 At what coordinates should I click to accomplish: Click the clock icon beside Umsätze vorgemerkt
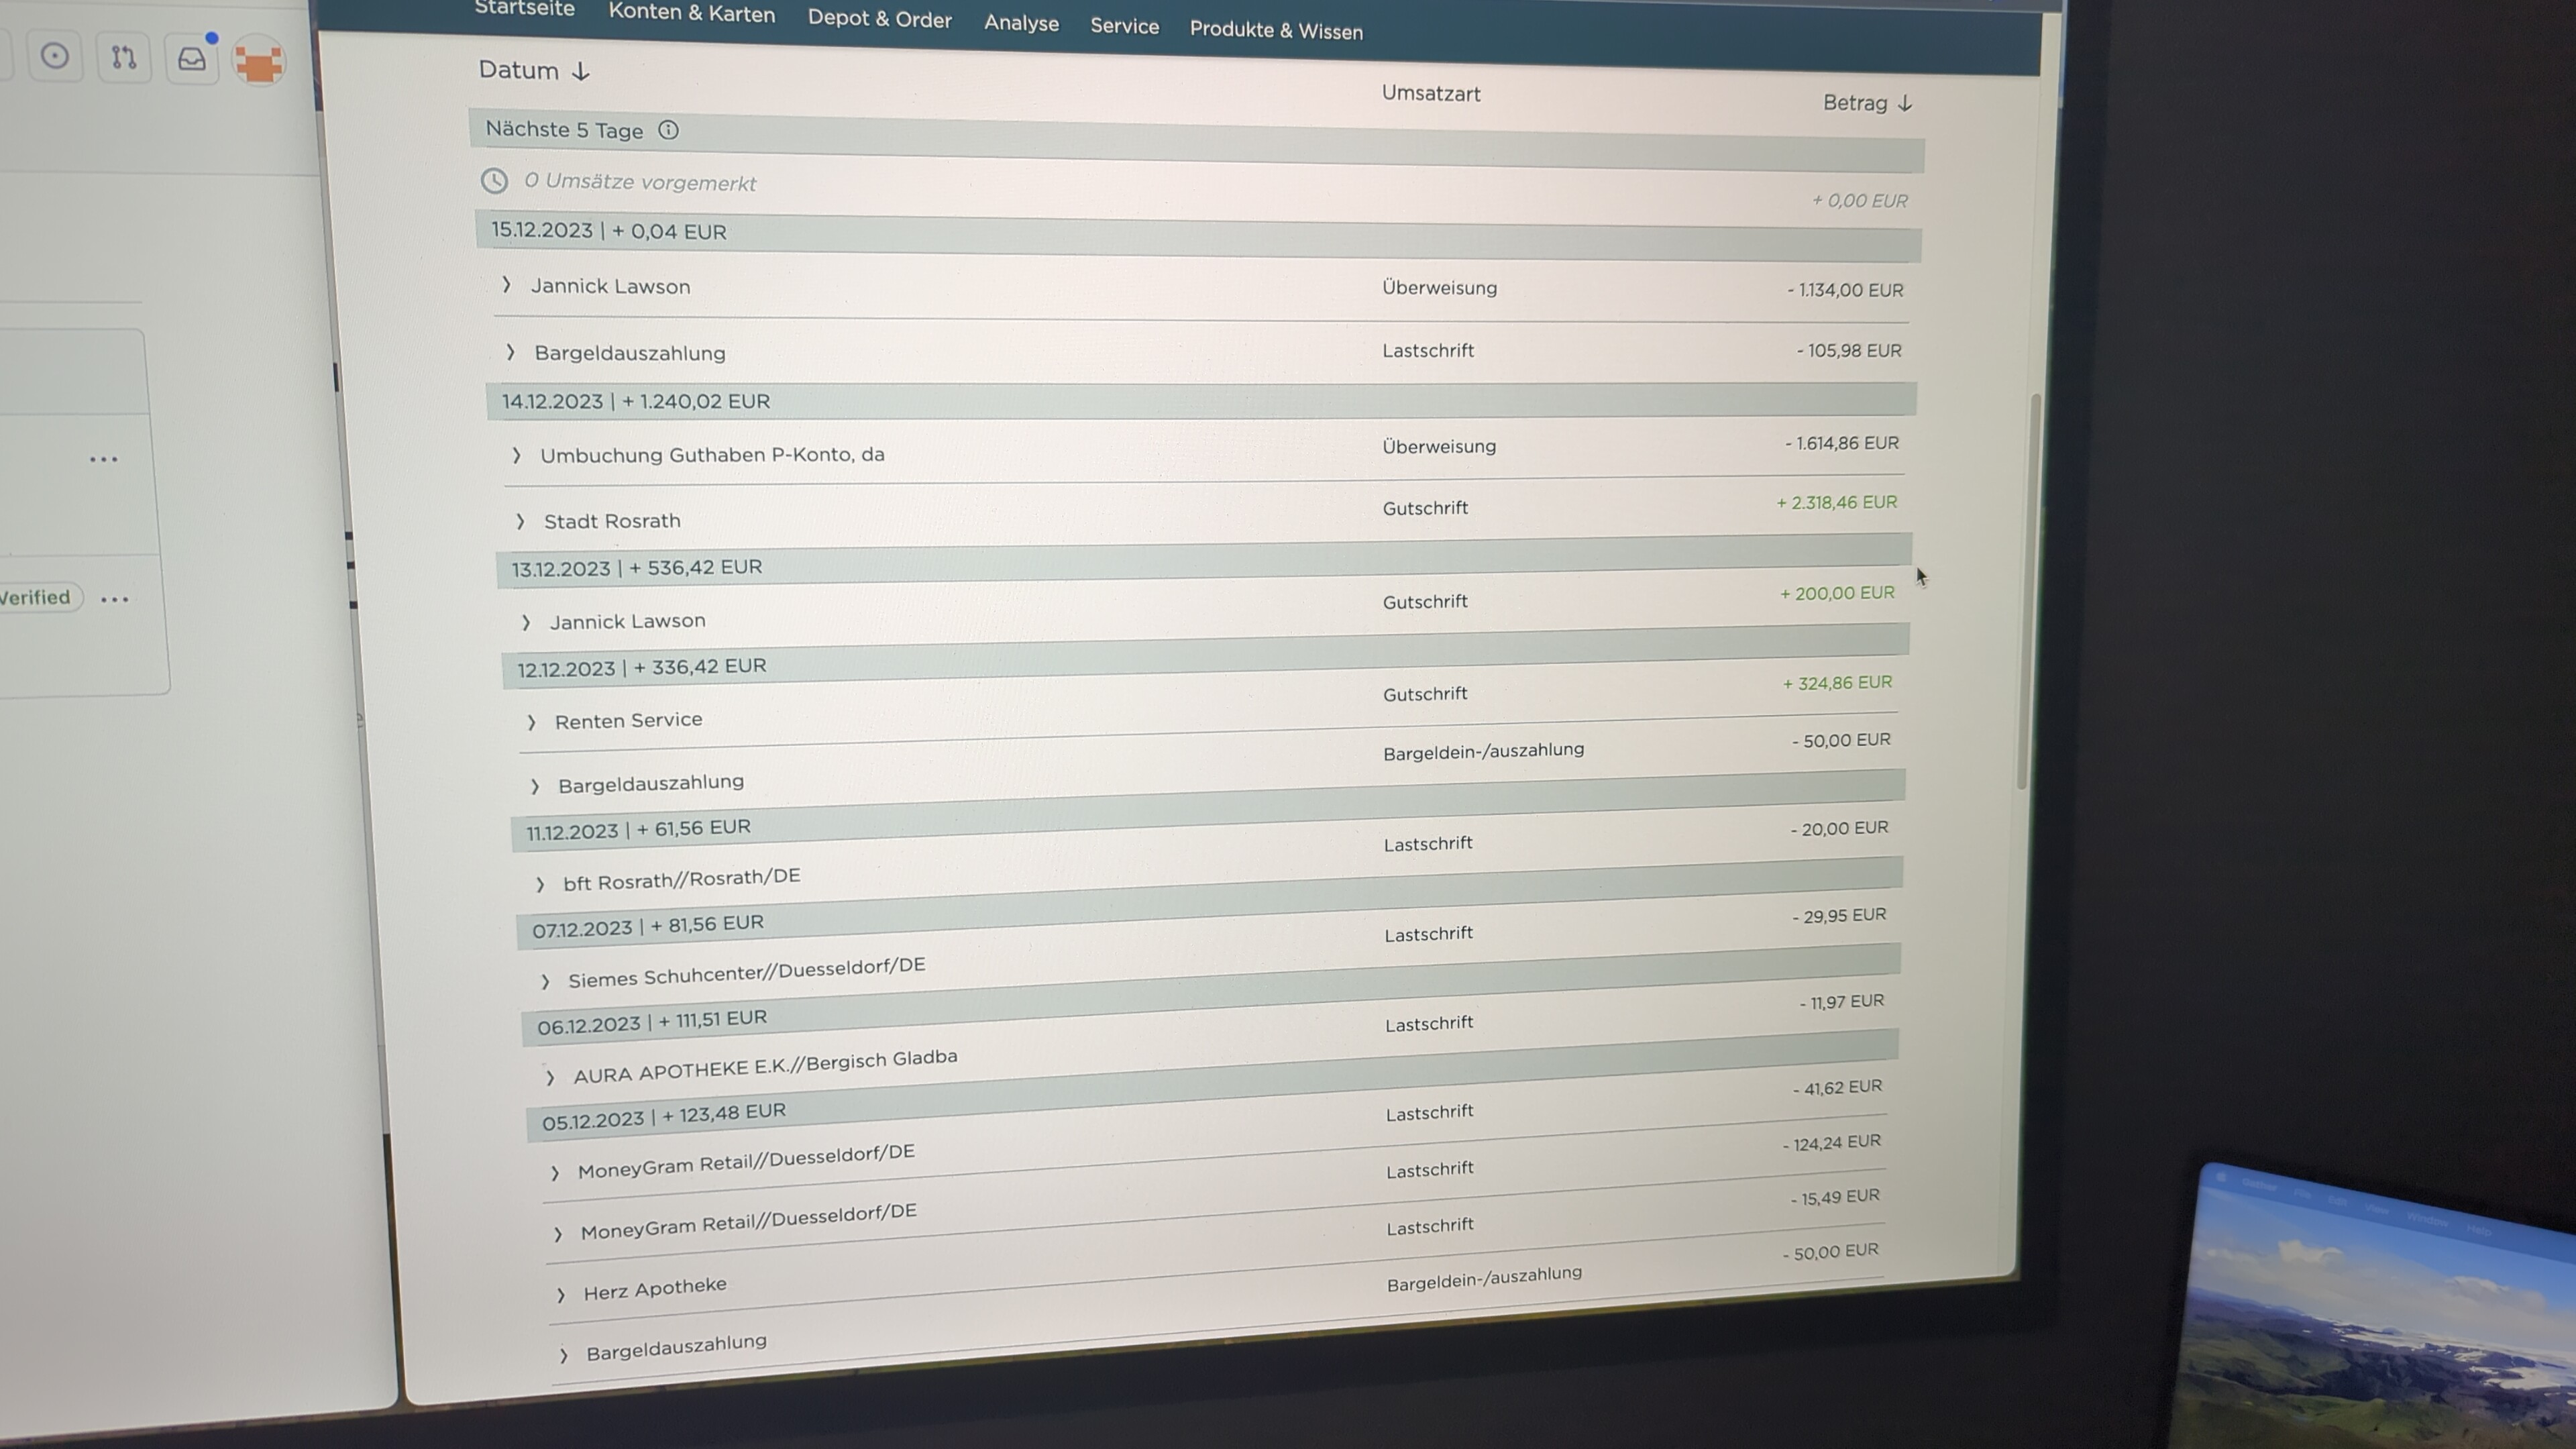pos(494,181)
